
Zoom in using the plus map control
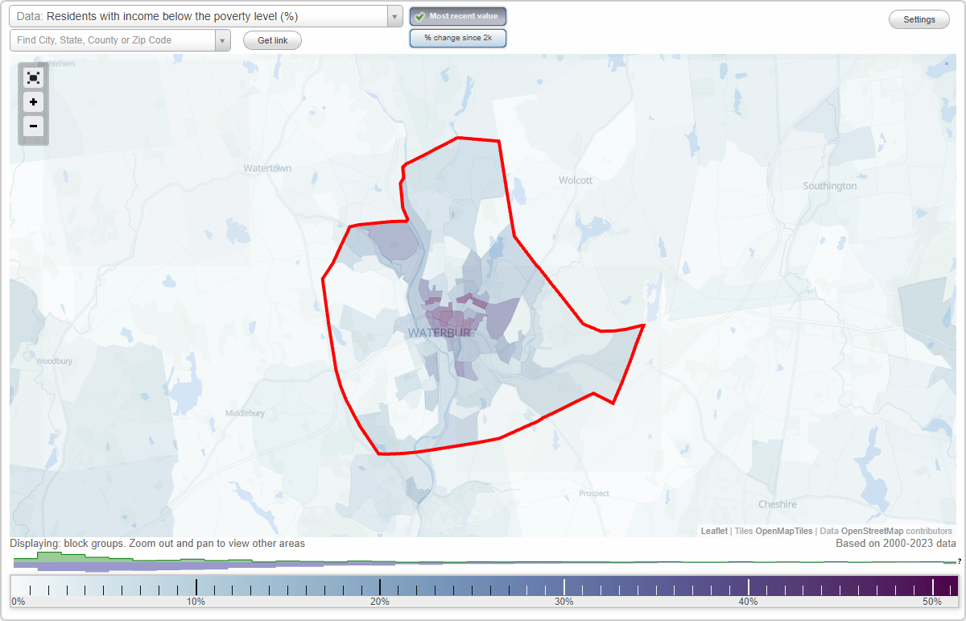coord(33,102)
